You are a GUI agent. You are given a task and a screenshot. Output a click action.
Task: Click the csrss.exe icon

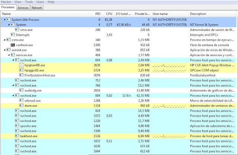pyautogui.click(x=9, y=40)
